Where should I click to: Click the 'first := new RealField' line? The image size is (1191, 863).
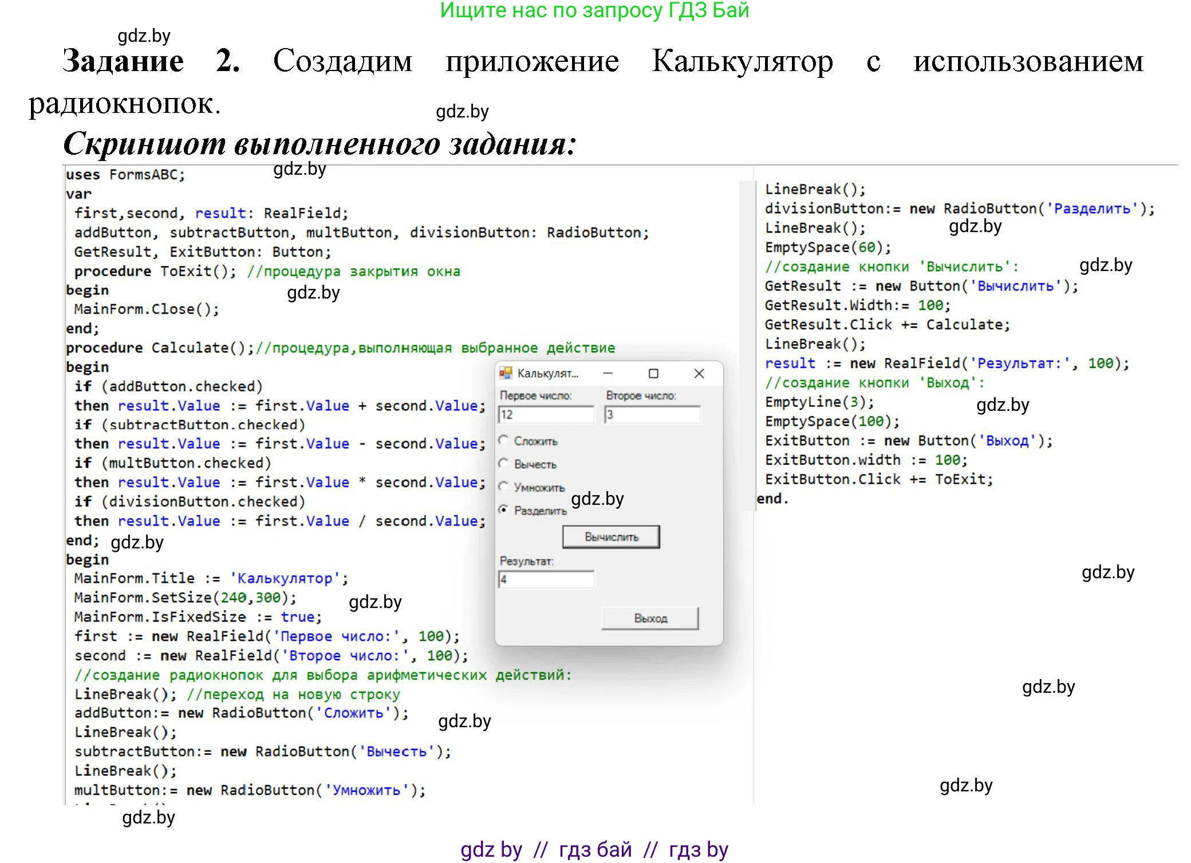(267, 637)
